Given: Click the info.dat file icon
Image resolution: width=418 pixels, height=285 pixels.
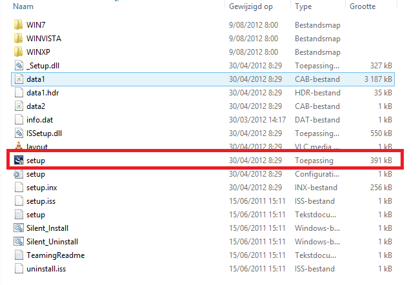Looking at the screenshot, I should (19, 120).
